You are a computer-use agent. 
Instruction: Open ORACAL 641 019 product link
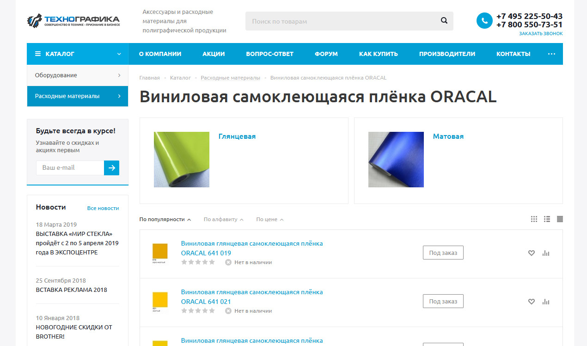[252, 248]
